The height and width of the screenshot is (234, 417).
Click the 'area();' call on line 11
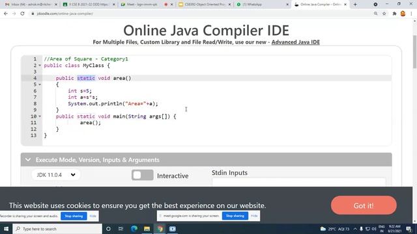pyautogui.click(x=91, y=123)
